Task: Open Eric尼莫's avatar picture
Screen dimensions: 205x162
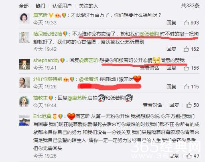Action: coord(24,120)
